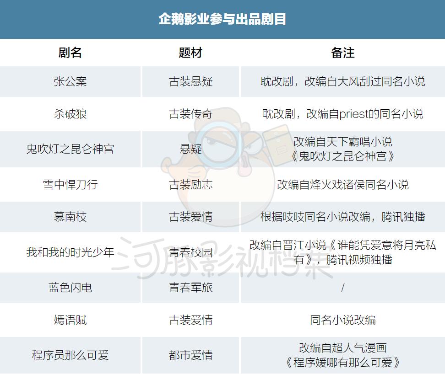Click 古装爱情 in the 慕南枝 row
Screen dimensions: 445x374
(190, 217)
